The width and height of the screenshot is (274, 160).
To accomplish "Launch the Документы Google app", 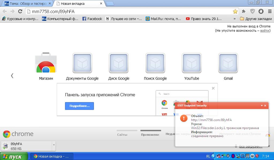I will click(82, 66).
